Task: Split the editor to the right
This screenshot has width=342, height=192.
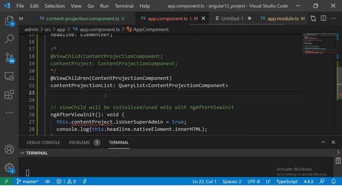Action: point(323,18)
